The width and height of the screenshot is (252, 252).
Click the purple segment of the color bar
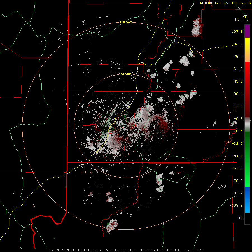[x=247, y=31]
